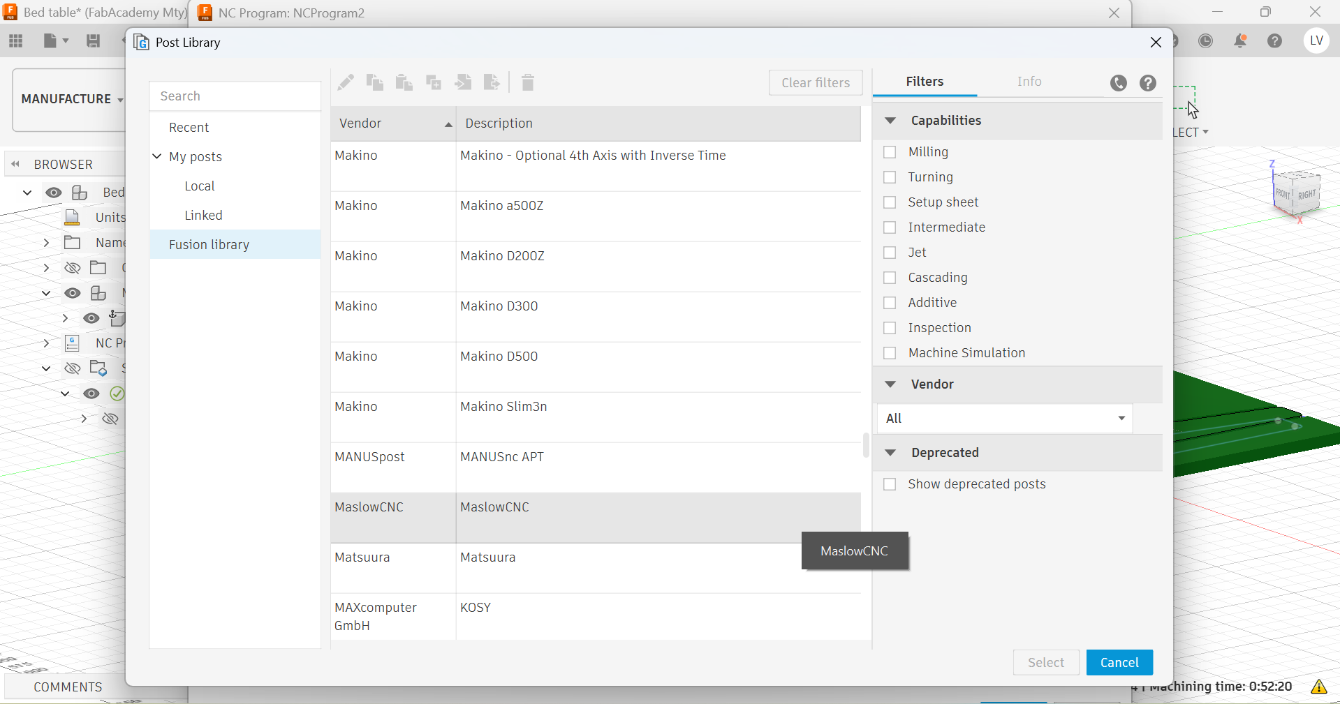Click the ViewCube Right face
Viewport: 1340px width, 704px height.
(1306, 195)
